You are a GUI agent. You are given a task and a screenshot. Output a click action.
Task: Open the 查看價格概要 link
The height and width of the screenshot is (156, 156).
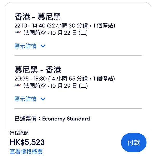[x=26, y=152]
